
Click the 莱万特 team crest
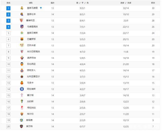22,126
